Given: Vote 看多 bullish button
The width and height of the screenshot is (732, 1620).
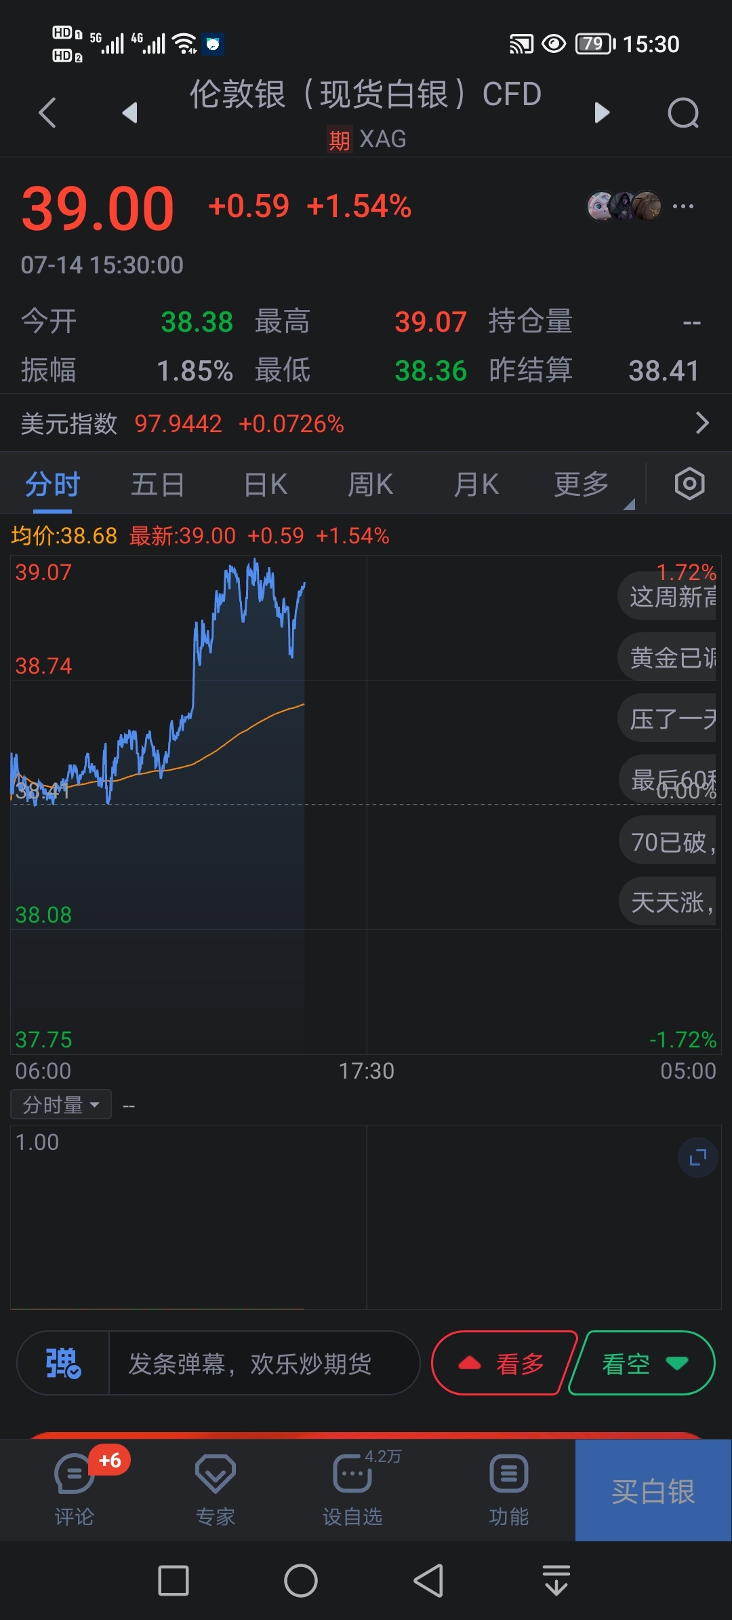Looking at the screenshot, I should (x=504, y=1363).
